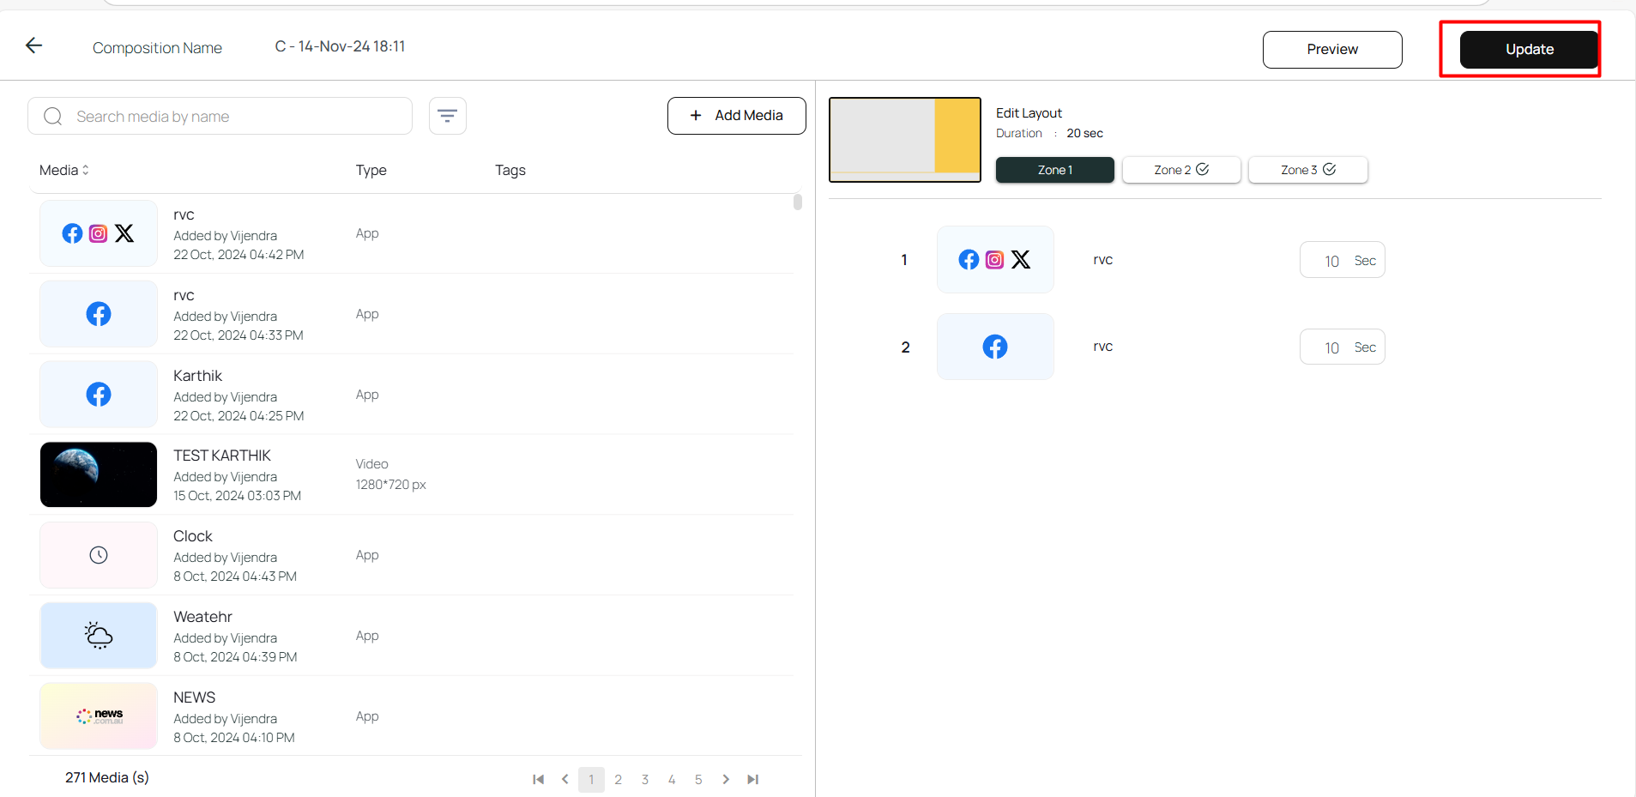Edit duration of the second zone item
The image size is (1636, 797).
(x=1331, y=347)
